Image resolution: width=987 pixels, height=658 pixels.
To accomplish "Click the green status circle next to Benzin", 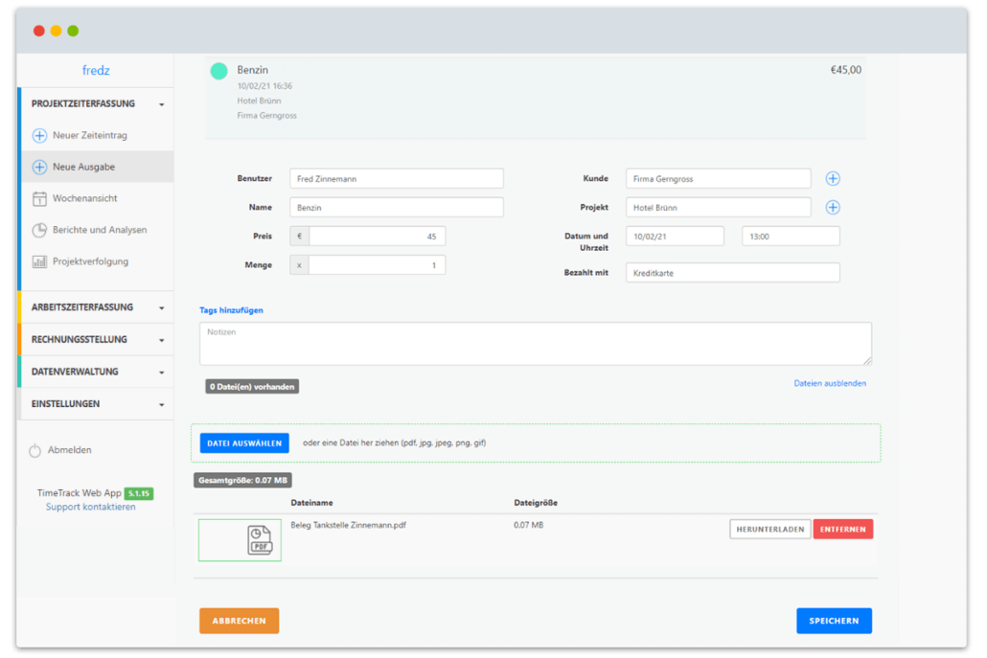I will (x=218, y=71).
